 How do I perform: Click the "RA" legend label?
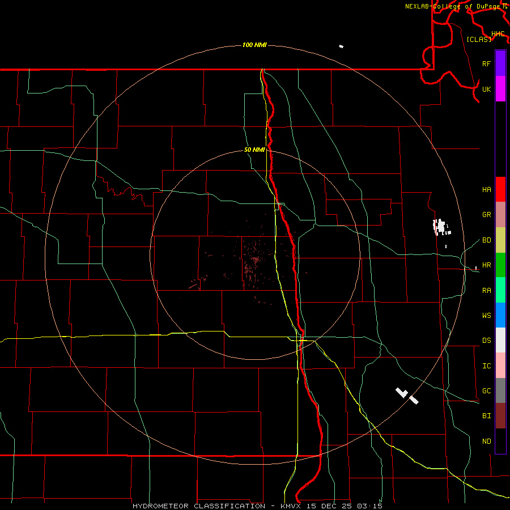pyautogui.click(x=486, y=290)
